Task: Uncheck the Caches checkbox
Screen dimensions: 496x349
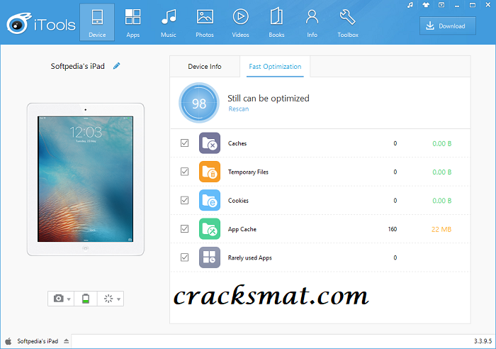Action: 185,143
